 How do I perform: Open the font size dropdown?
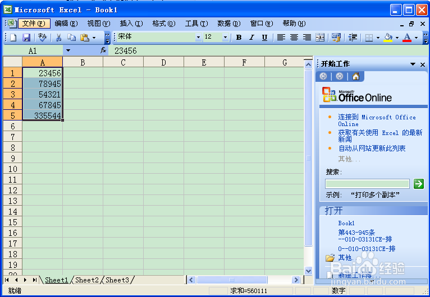[225, 37]
